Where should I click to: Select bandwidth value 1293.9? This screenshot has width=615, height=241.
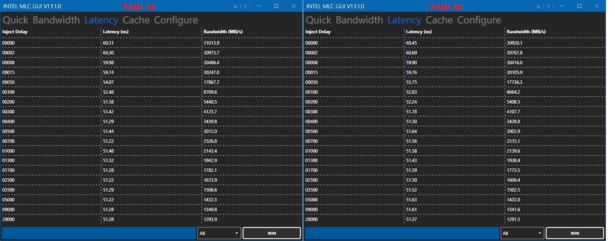click(x=210, y=219)
